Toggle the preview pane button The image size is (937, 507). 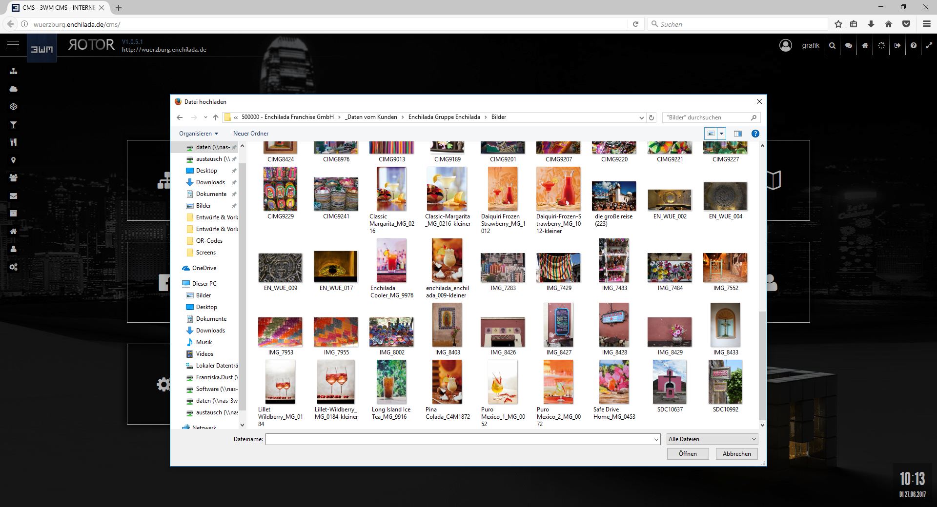[x=737, y=134]
